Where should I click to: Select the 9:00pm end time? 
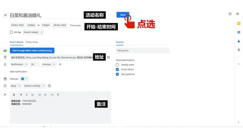tap(46, 25)
